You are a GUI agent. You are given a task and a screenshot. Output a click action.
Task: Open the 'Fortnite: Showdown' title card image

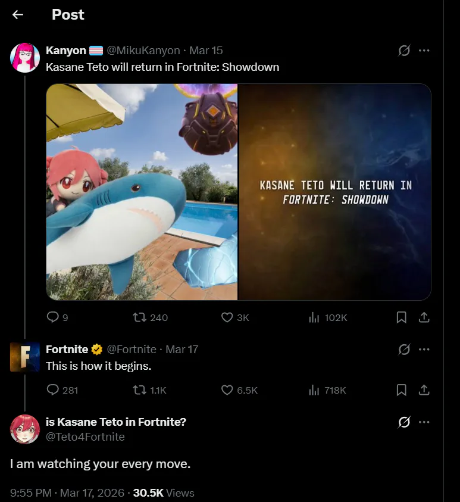tap(335, 192)
